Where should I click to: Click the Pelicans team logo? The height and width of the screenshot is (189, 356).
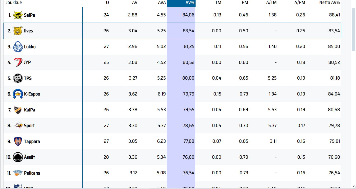[18, 173]
